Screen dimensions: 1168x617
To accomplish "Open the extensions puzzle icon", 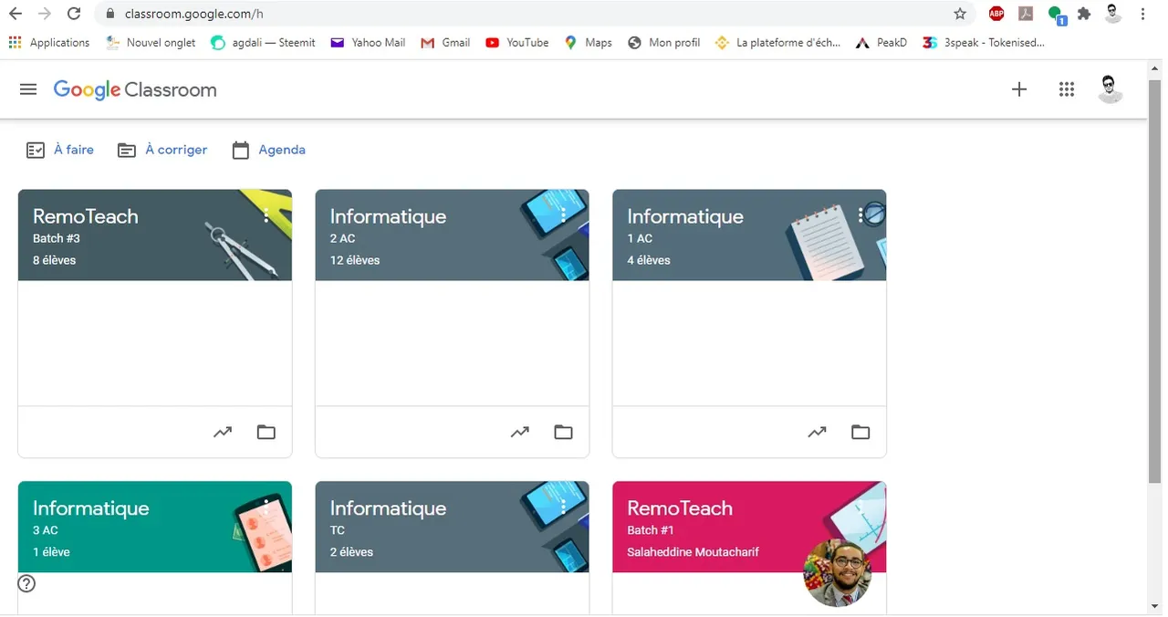I will click(1084, 14).
